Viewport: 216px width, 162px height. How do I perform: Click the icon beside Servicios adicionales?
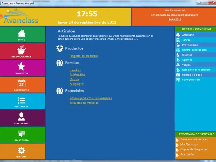[x=177, y=140]
